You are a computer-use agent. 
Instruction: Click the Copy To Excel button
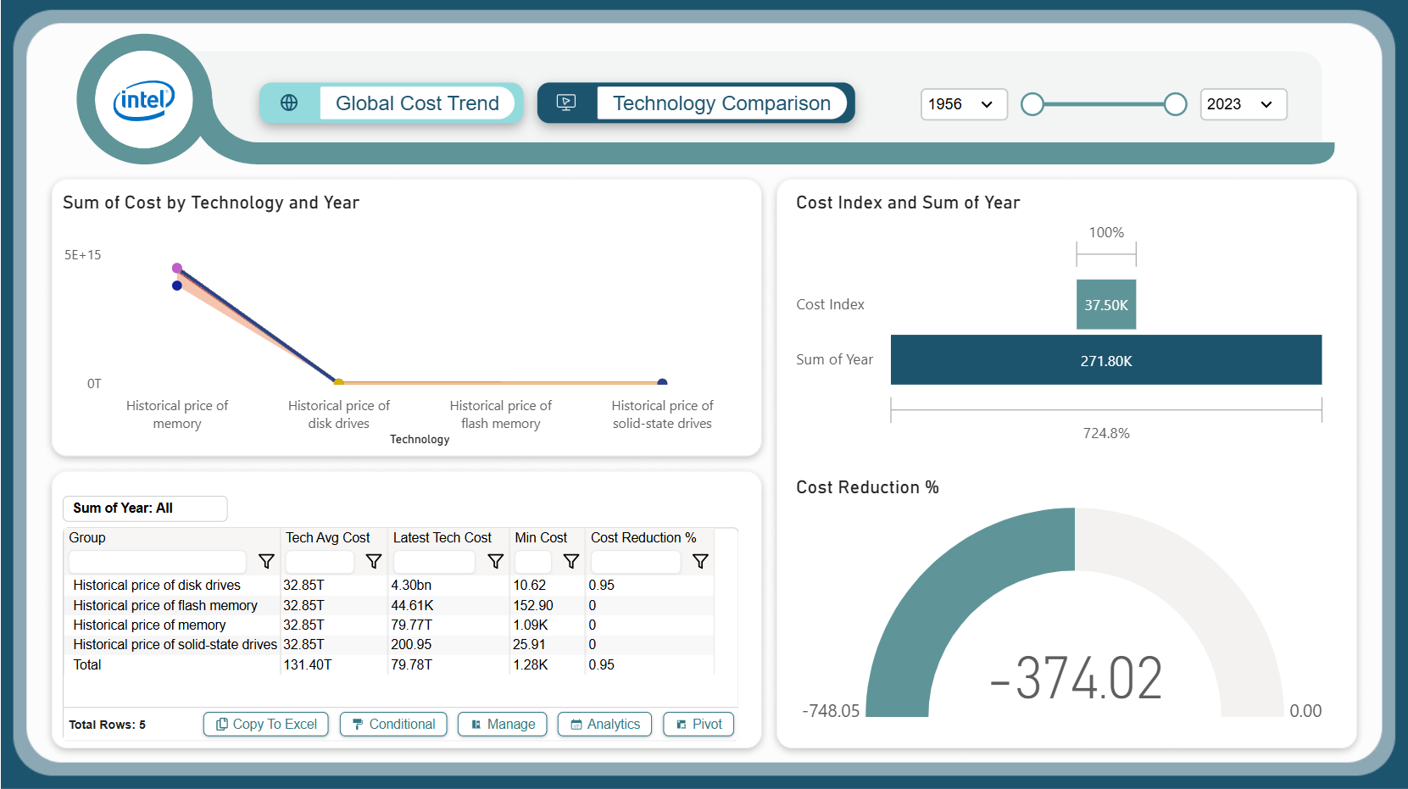point(266,724)
